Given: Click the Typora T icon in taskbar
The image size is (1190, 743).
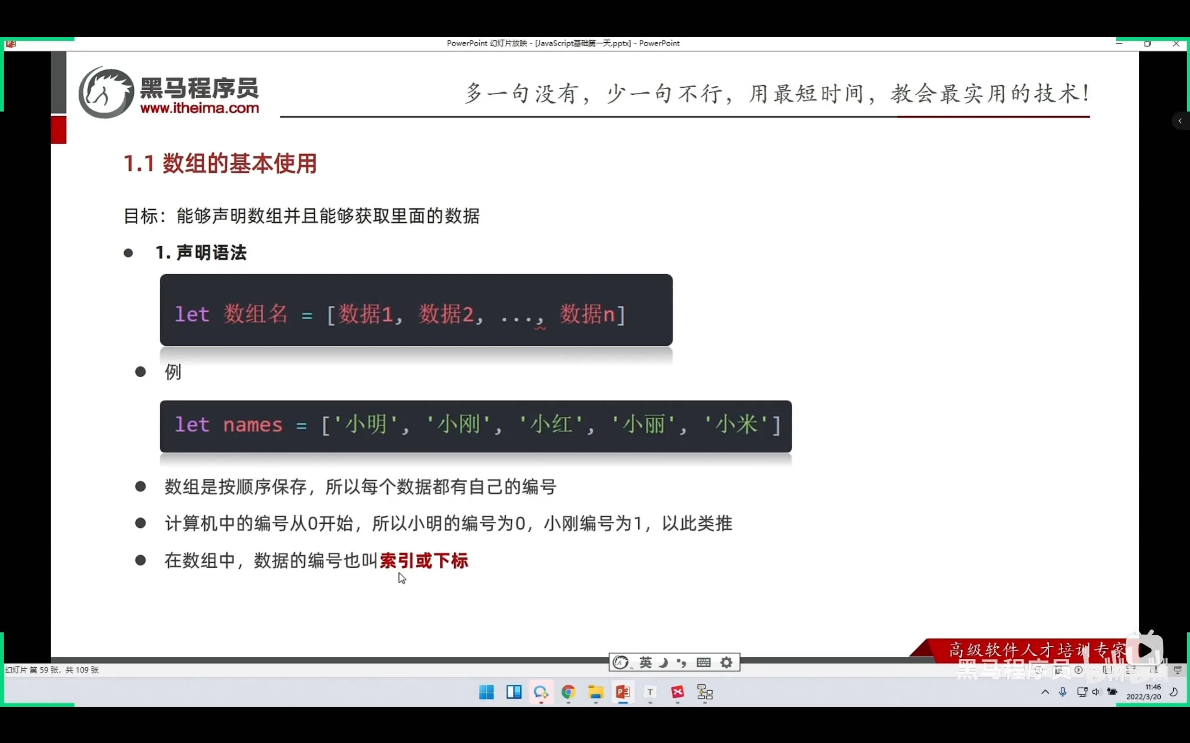Looking at the screenshot, I should (x=650, y=692).
